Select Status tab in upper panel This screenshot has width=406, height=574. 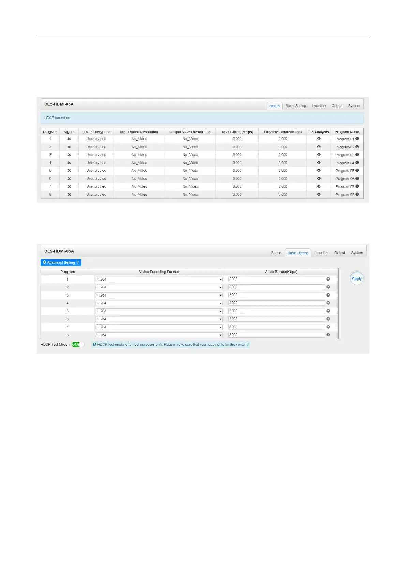pyautogui.click(x=274, y=106)
